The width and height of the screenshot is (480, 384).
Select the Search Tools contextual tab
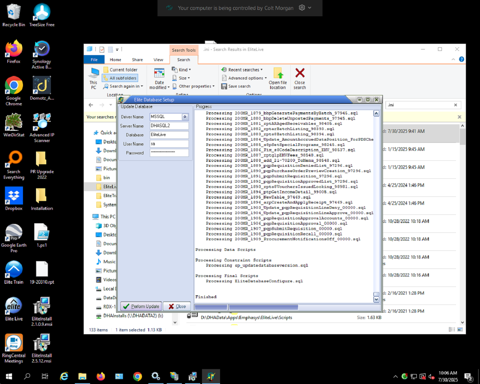(x=184, y=50)
